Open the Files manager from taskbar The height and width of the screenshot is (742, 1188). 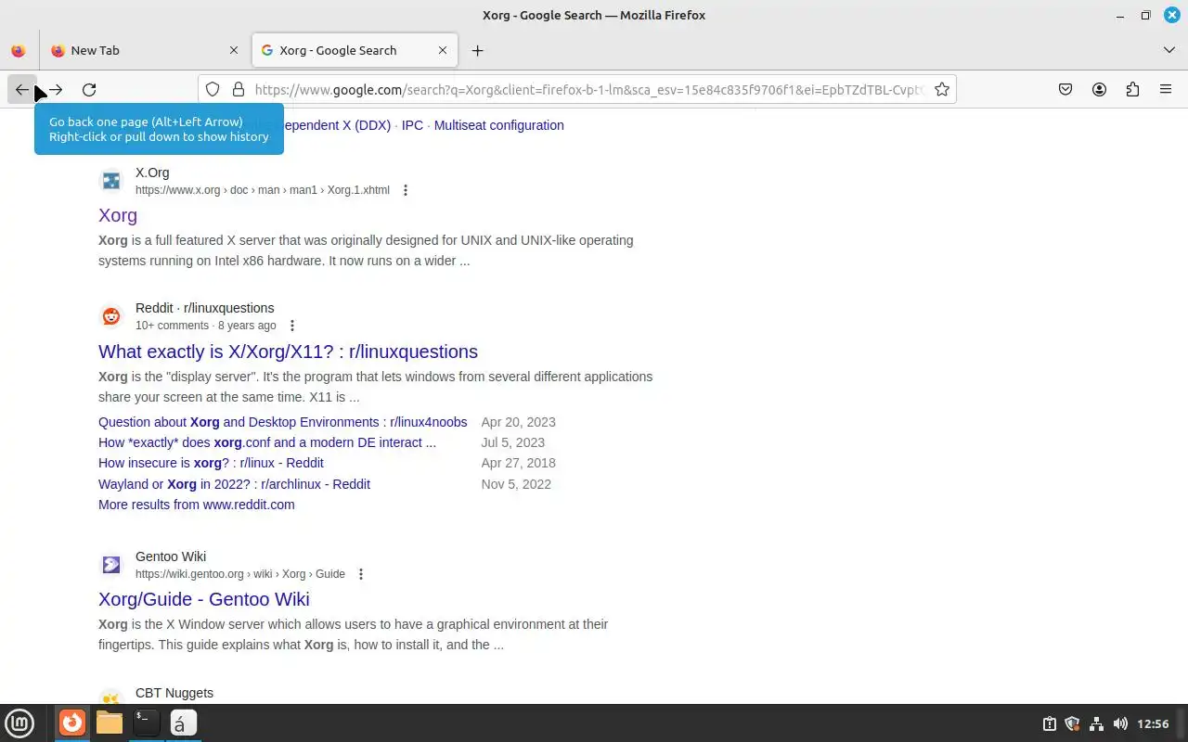click(110, 723)
